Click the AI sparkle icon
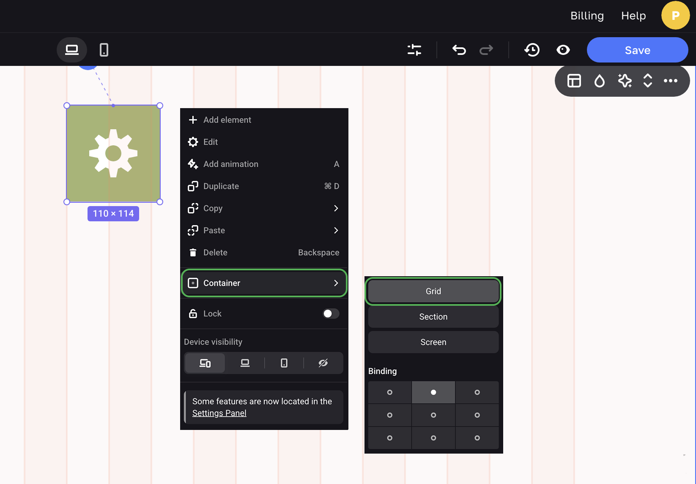Image resolution: width=696 pixels, height=484 pixels. coord(625,81)
